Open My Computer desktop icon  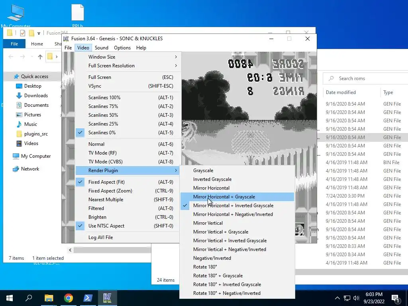click(16, 16)
